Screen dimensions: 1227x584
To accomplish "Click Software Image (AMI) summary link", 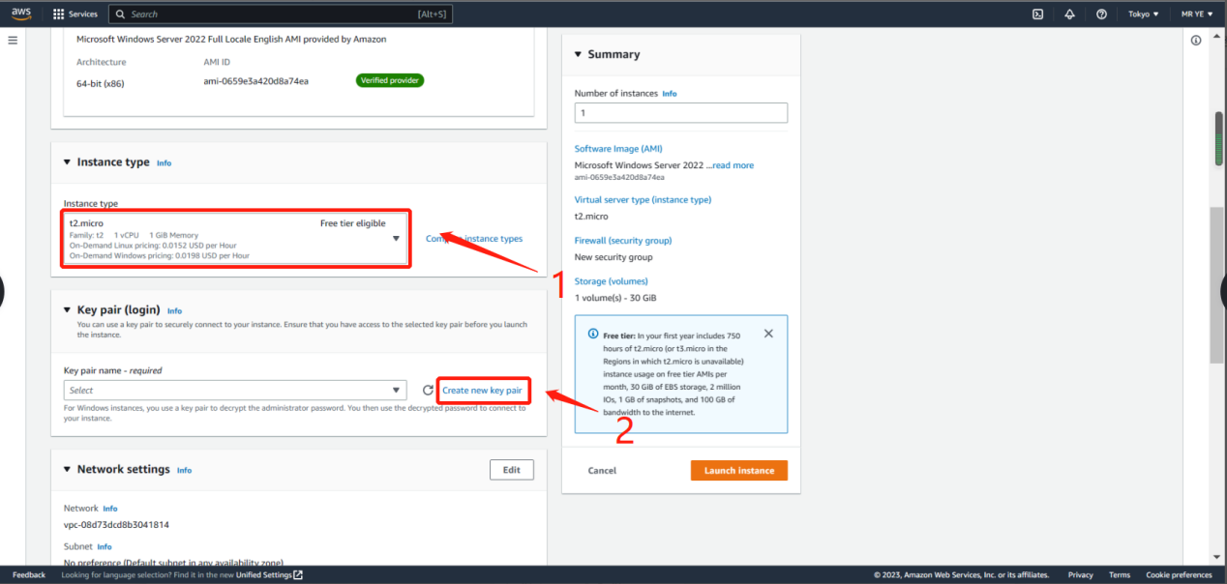I will click(618, 149).
